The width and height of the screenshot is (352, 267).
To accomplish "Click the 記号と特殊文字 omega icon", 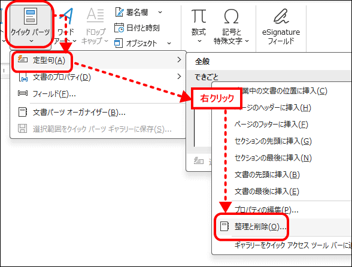I will 231,16.
